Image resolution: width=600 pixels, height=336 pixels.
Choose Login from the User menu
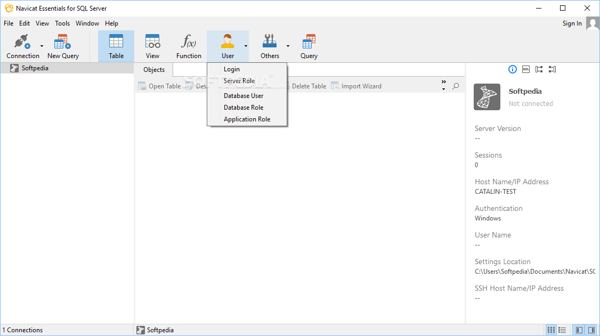pyautogui.click(x=247, y=69)
